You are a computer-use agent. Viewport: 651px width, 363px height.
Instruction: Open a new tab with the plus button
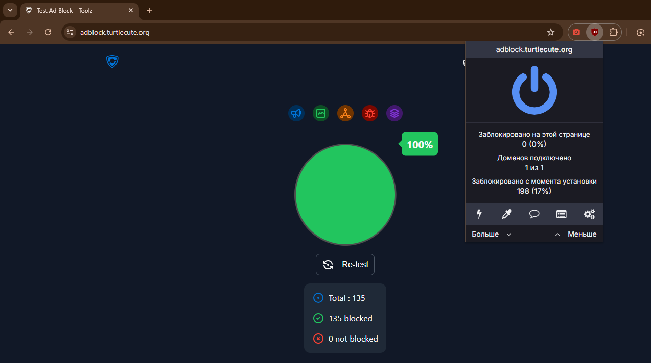pyautogui.click(x=149, y=10)
